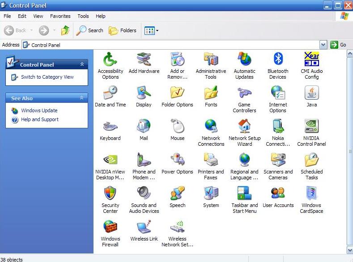Image resolution: width=353 pixels, height=262 pixels.
Task: Launch Network Setup Wizard icon
Action: click(244, 126)
